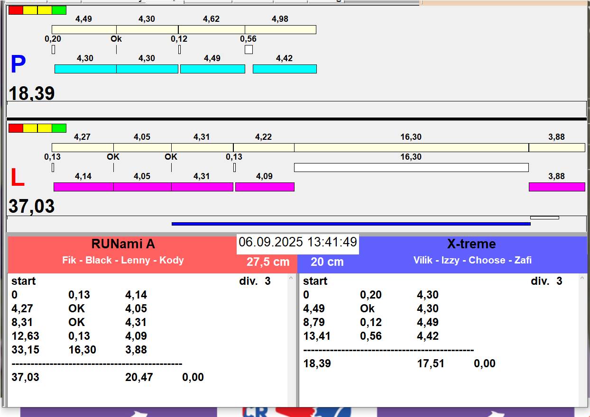Click the large 37,03 total time in lane L
This screenshot has height=417, width=590.
(x=32, y=207)
